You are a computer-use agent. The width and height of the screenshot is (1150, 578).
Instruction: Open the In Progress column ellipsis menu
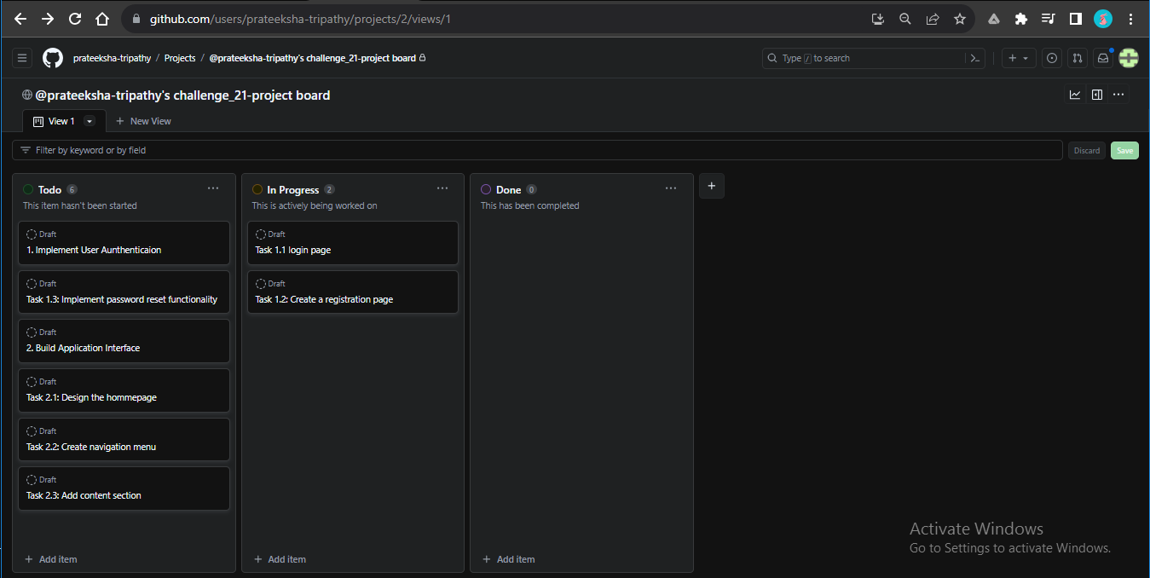coord(442,188)
